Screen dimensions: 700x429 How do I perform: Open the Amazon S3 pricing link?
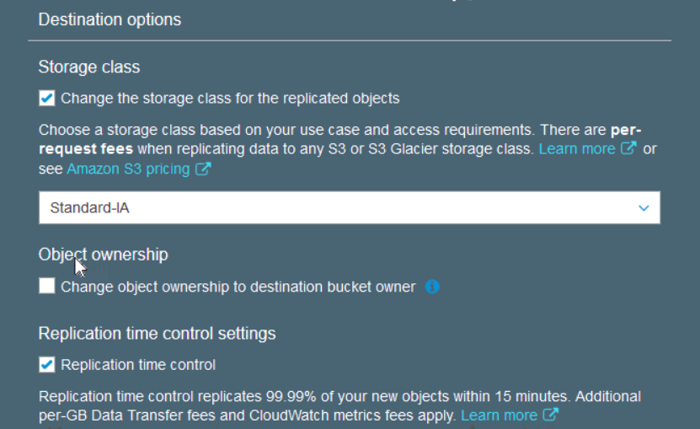pyautogui.click(x=128, y=169)
